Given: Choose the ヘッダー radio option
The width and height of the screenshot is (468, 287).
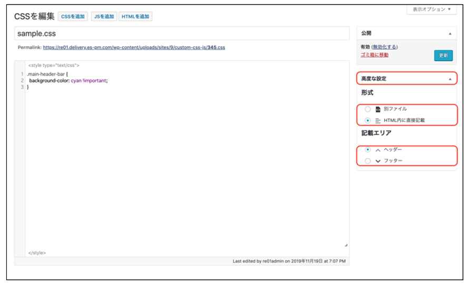Looking at the screenshot, I should [367, 150].
